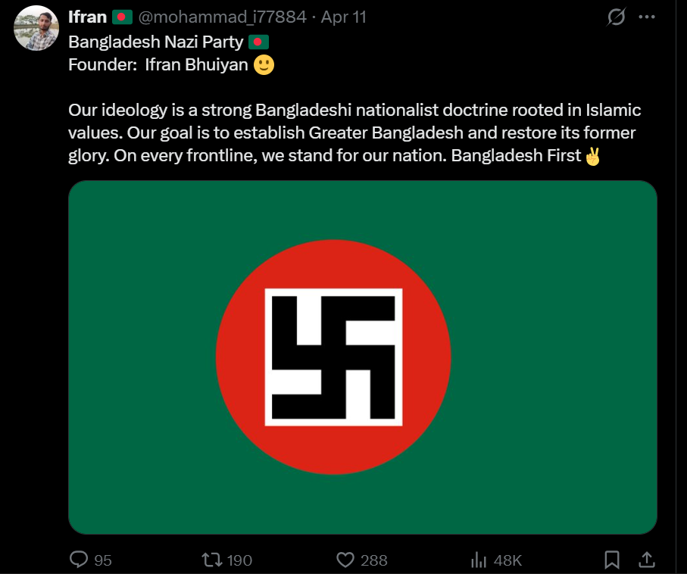This screenshot has width=687, height=574.
Task: Open the view analytics bar-chart icon
Action: [479, 560]
